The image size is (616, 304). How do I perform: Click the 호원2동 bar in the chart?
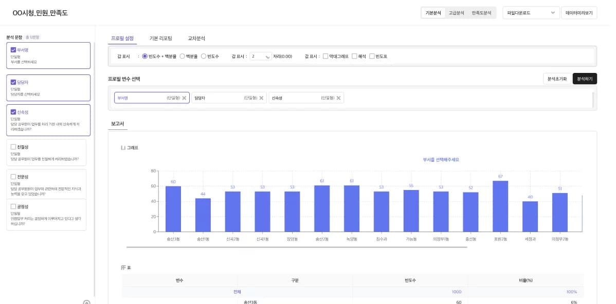pos(500,206)
